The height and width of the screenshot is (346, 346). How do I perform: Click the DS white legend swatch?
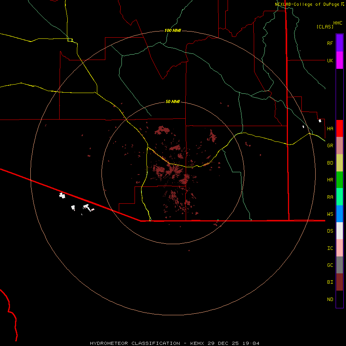point(339,231)
